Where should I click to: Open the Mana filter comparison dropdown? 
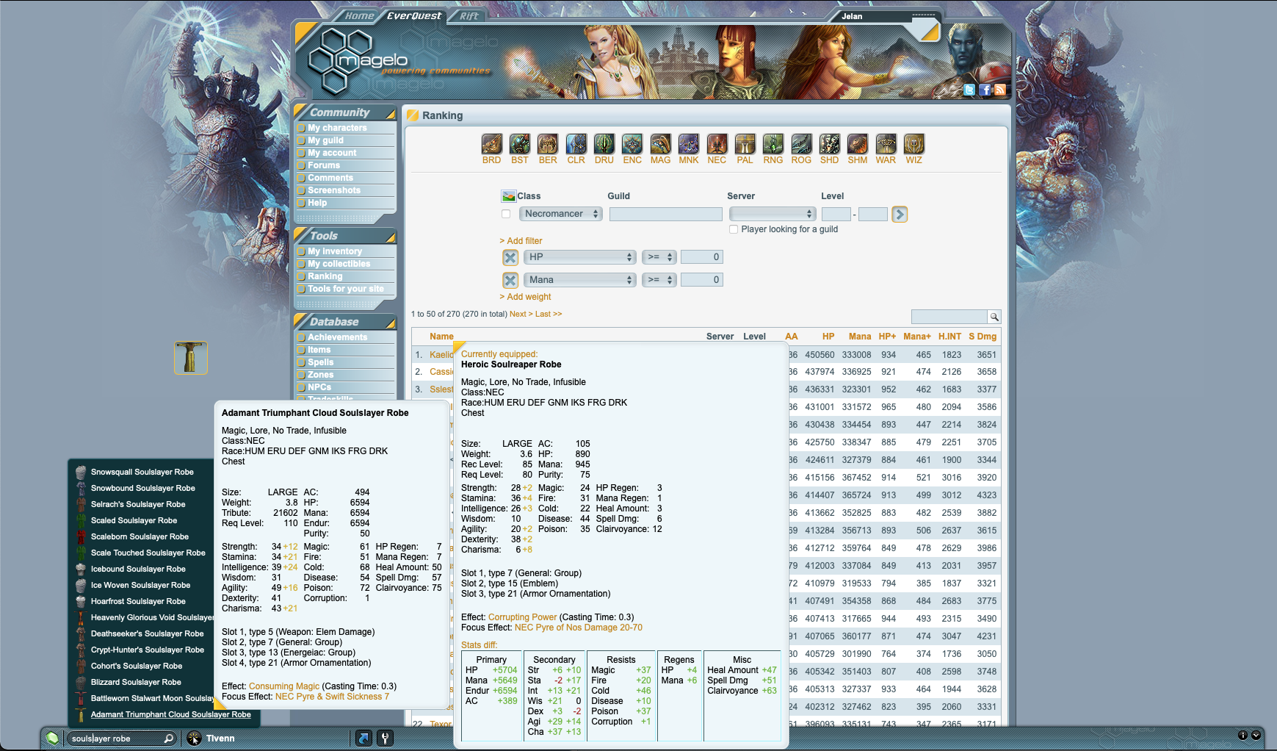pyautogui.click(x=659, y=279)
